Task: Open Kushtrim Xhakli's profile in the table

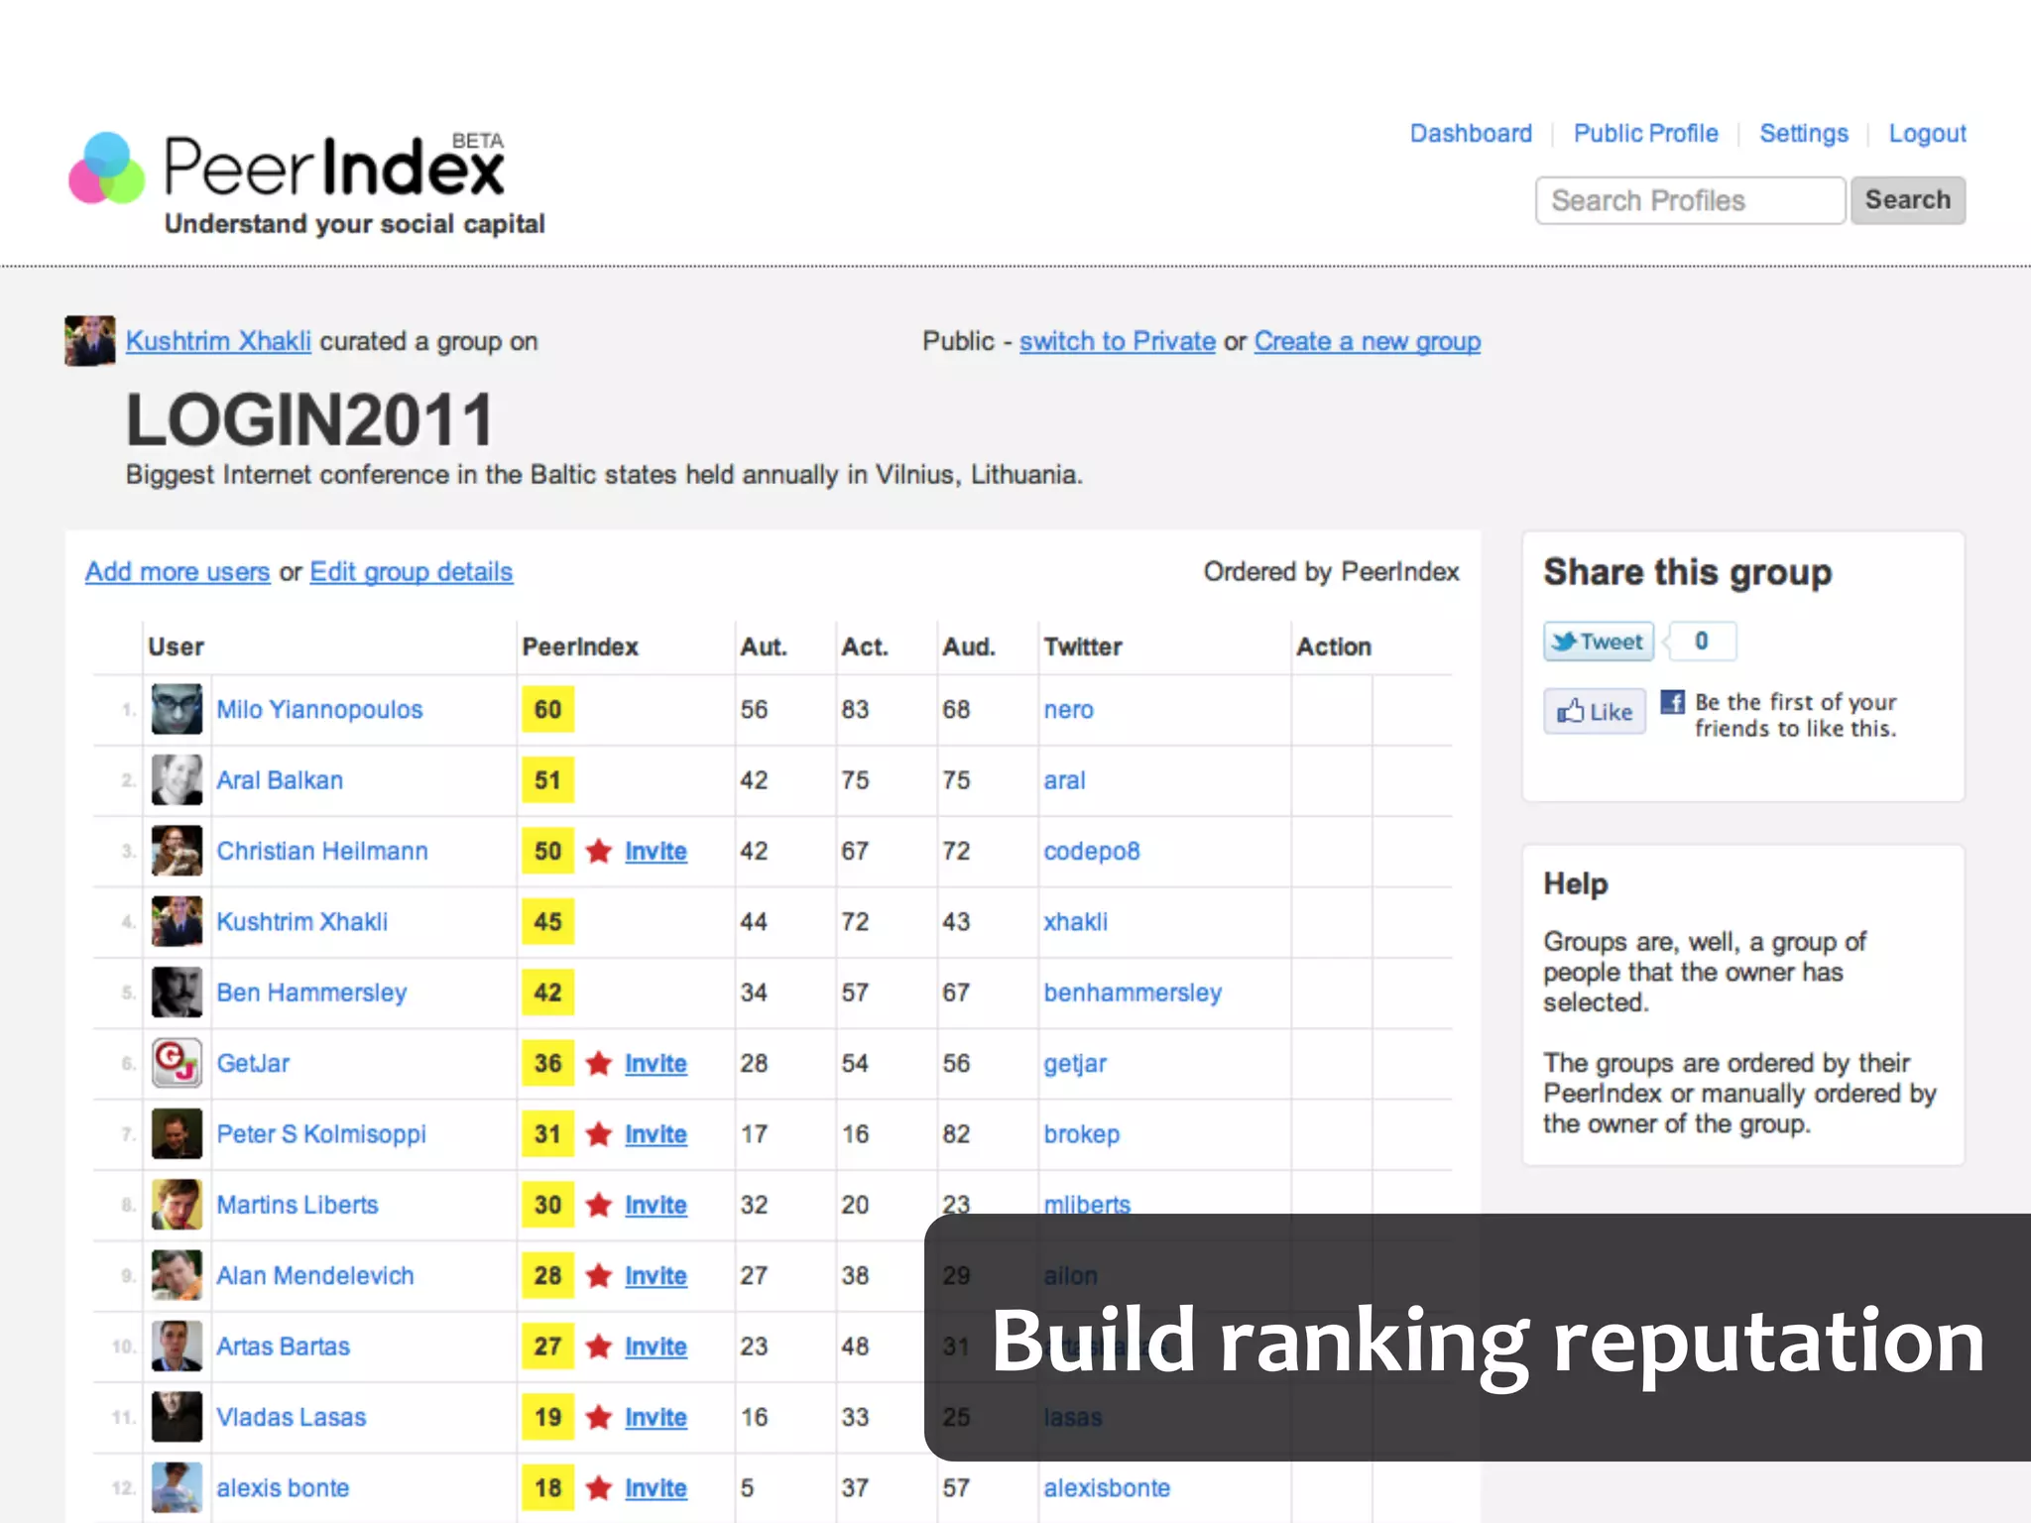Action: [301, 922]
